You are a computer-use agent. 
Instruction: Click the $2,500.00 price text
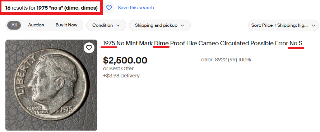coord(125,60)
